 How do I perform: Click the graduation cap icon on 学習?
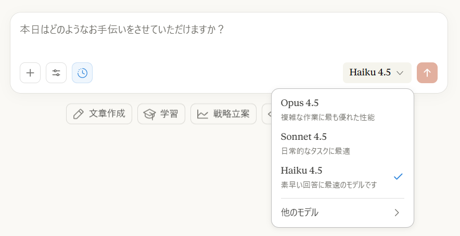tap(149, 114)
